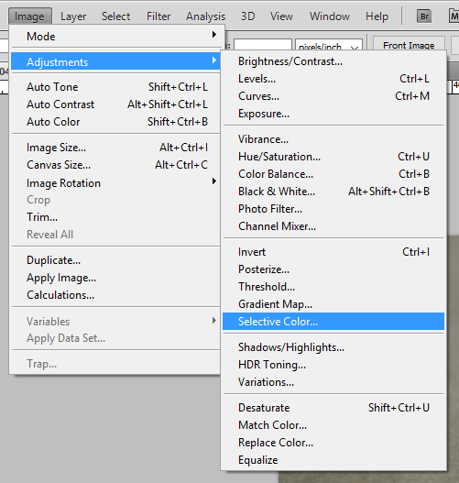Select Photo Filter adjustment
The image size is (459, 483).
point(333,209)
